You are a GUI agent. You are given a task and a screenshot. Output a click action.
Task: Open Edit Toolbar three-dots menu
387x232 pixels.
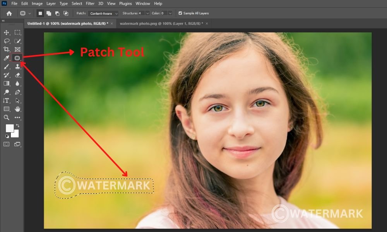click(x=17, y=118)
